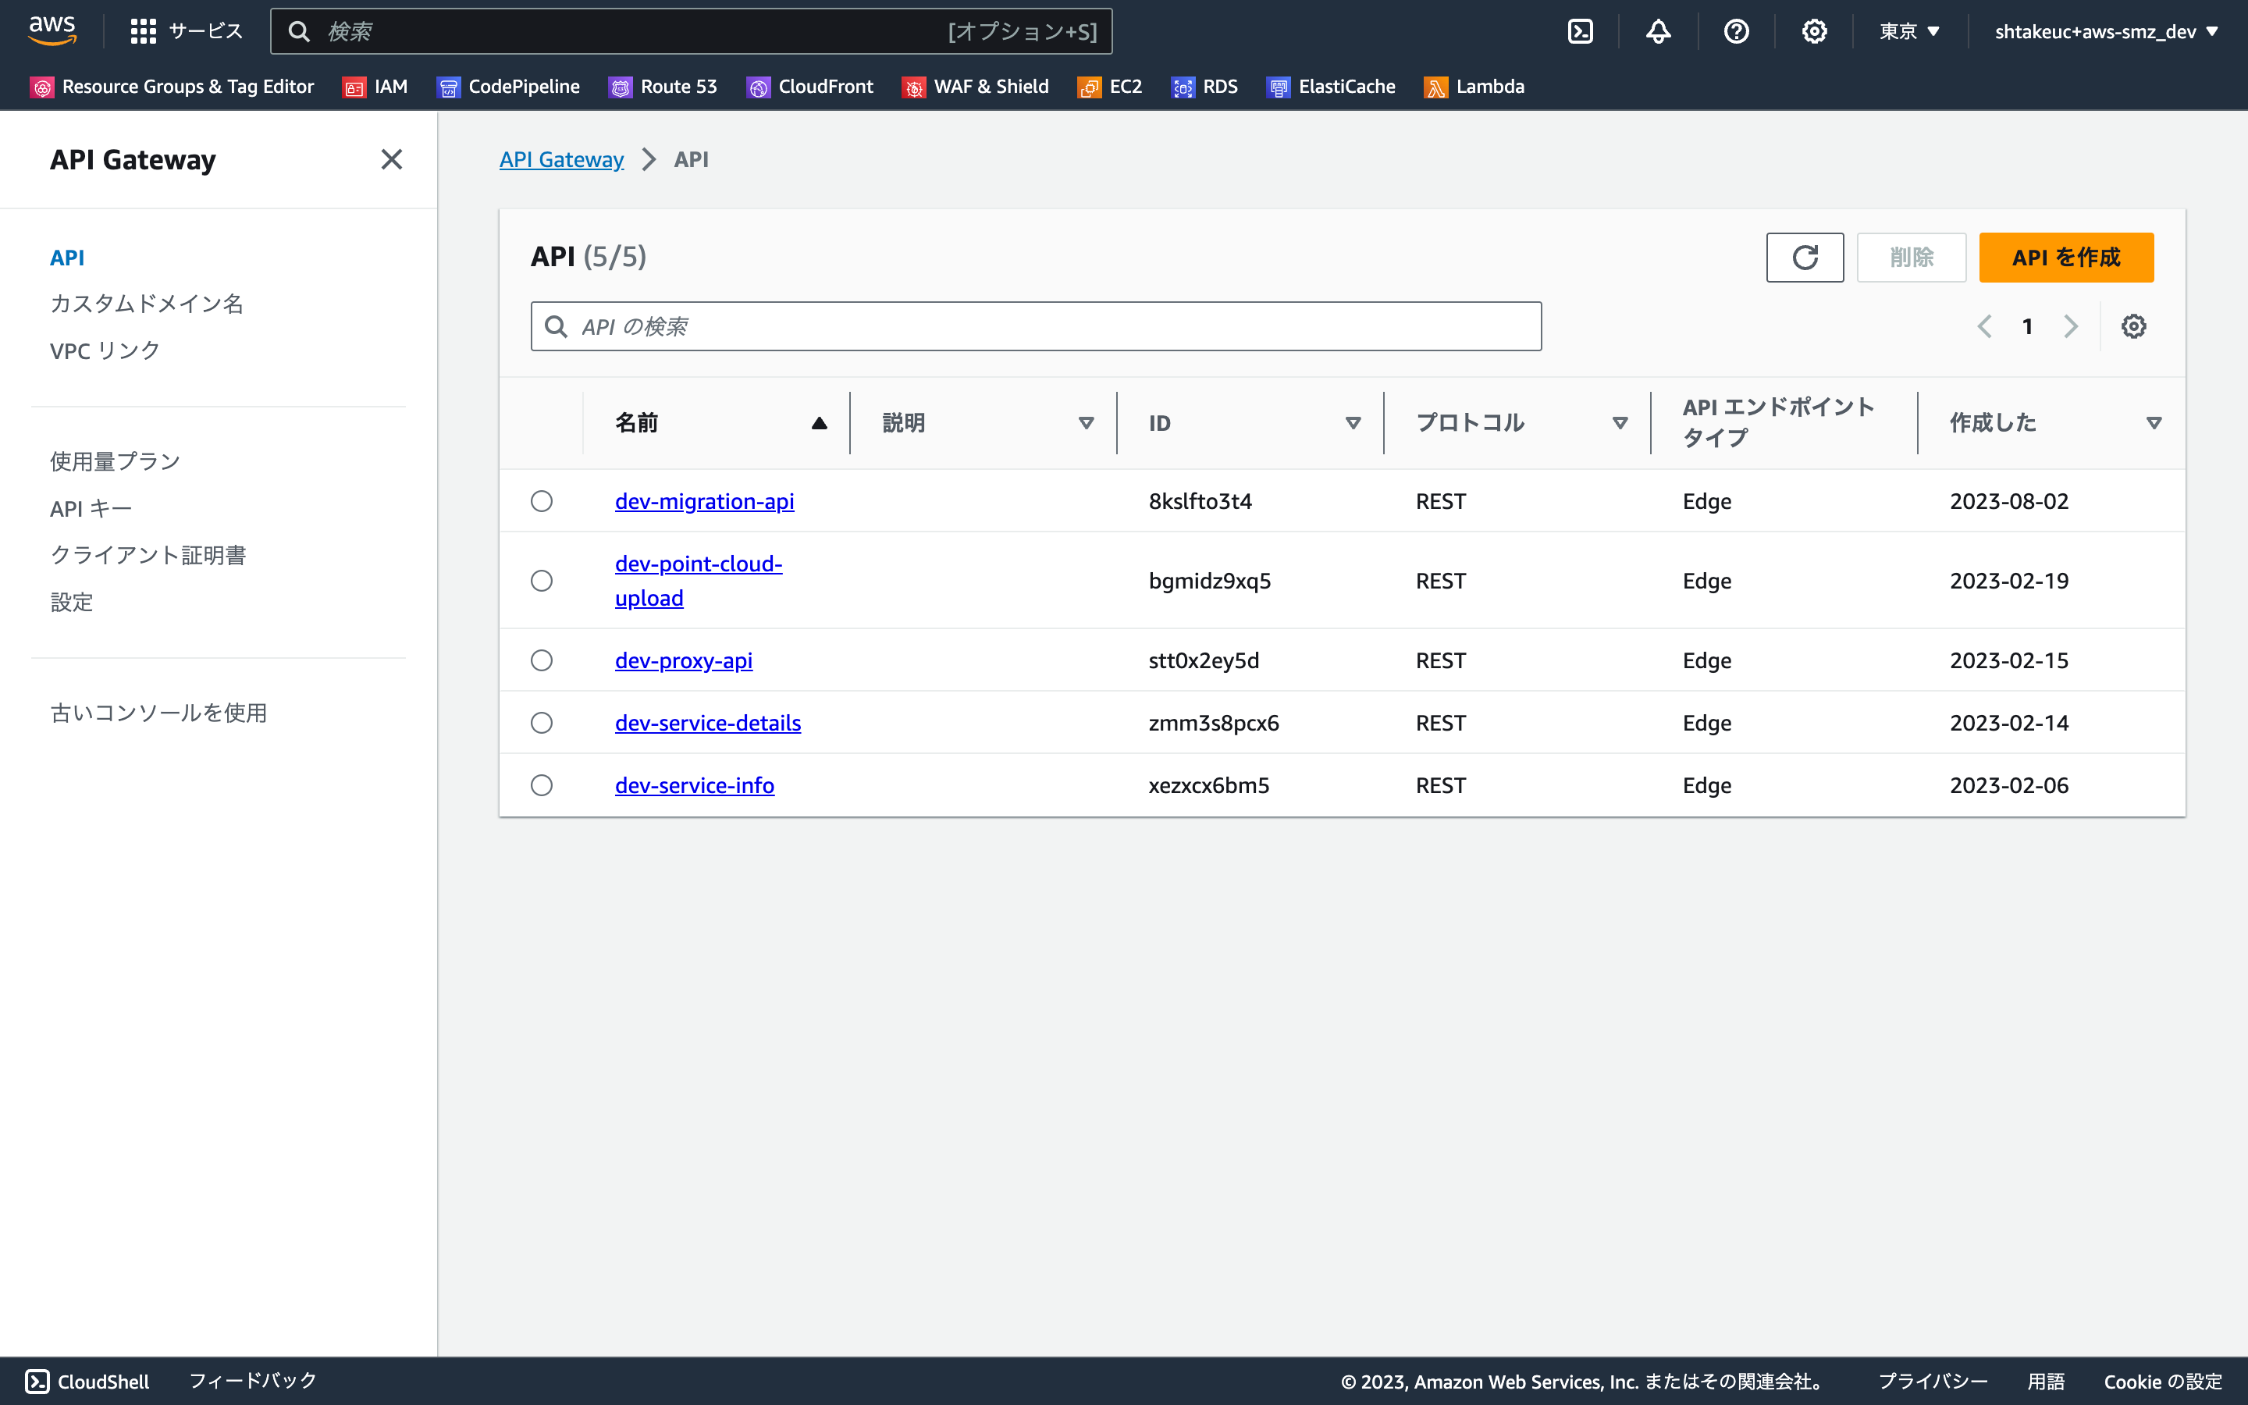The image size is (2248, 1405).
Task: Open the 東京 region dropdown
Action: tap(1908, 30)
